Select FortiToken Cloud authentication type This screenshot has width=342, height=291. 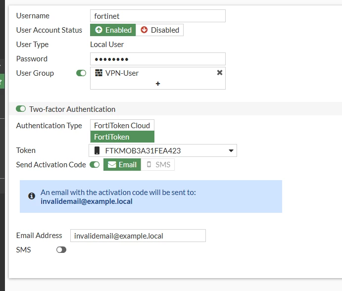122,125
